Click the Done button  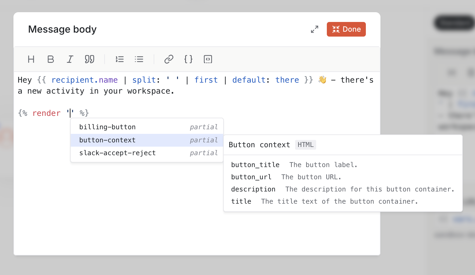click(x=346, y=29)
